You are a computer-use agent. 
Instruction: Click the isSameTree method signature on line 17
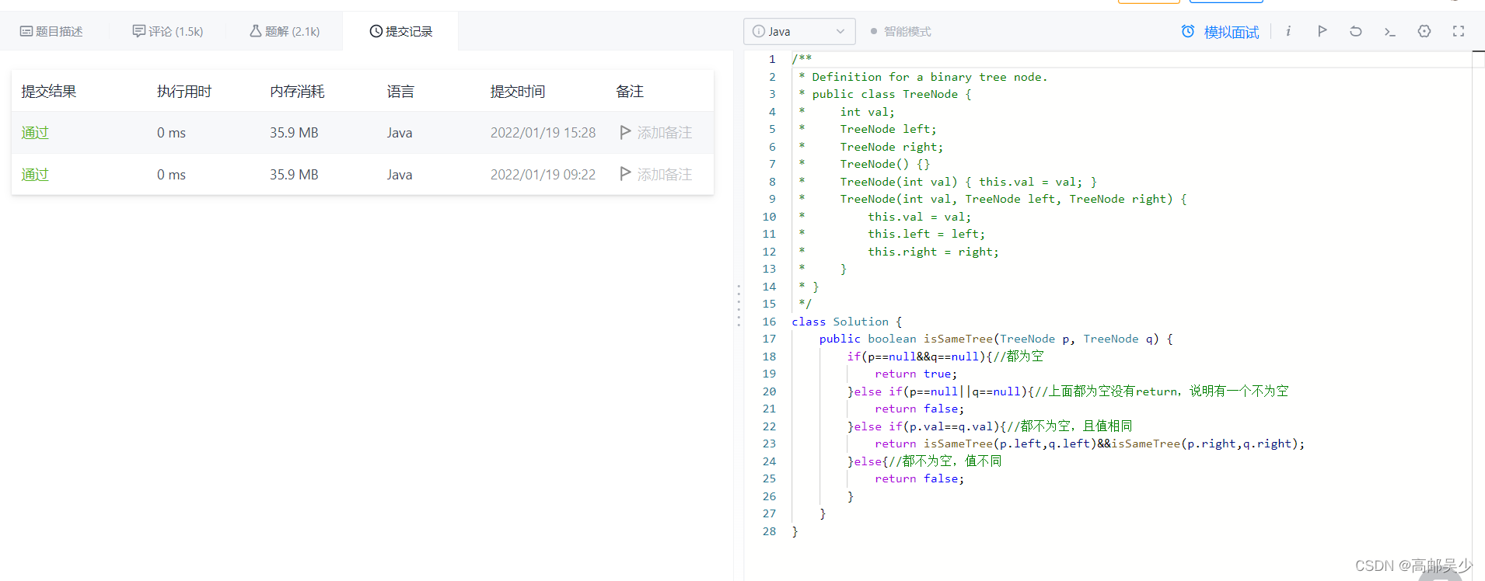(996, 339)
